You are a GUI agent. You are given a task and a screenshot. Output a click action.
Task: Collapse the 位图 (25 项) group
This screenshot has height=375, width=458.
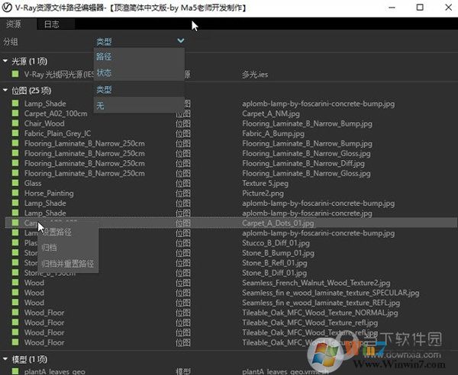click(5, 90)
